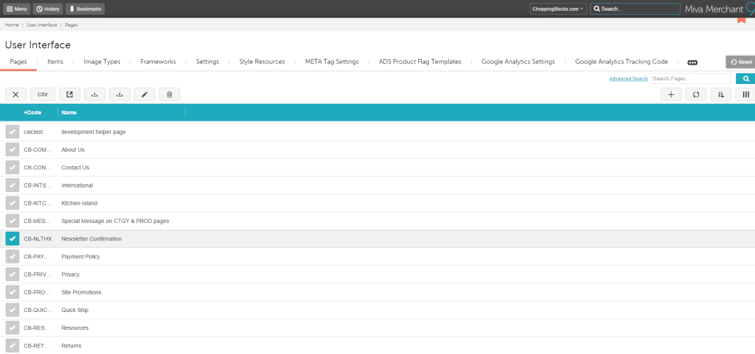Add a new page with the plus button
The height and width of the screenshot is (354, 755).
tap(670, 94)
